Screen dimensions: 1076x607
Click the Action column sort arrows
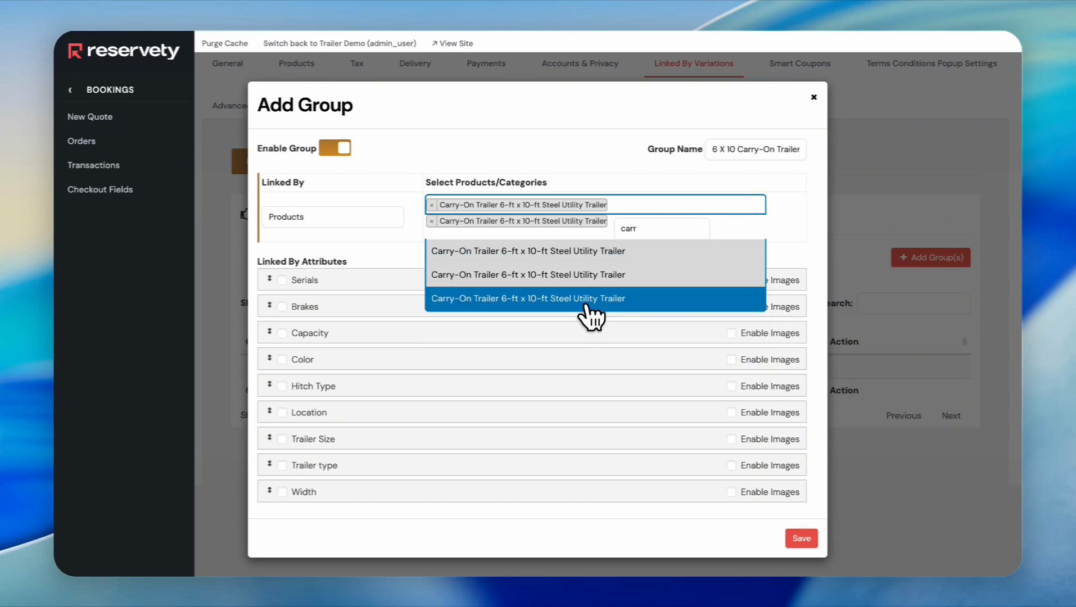964,342
